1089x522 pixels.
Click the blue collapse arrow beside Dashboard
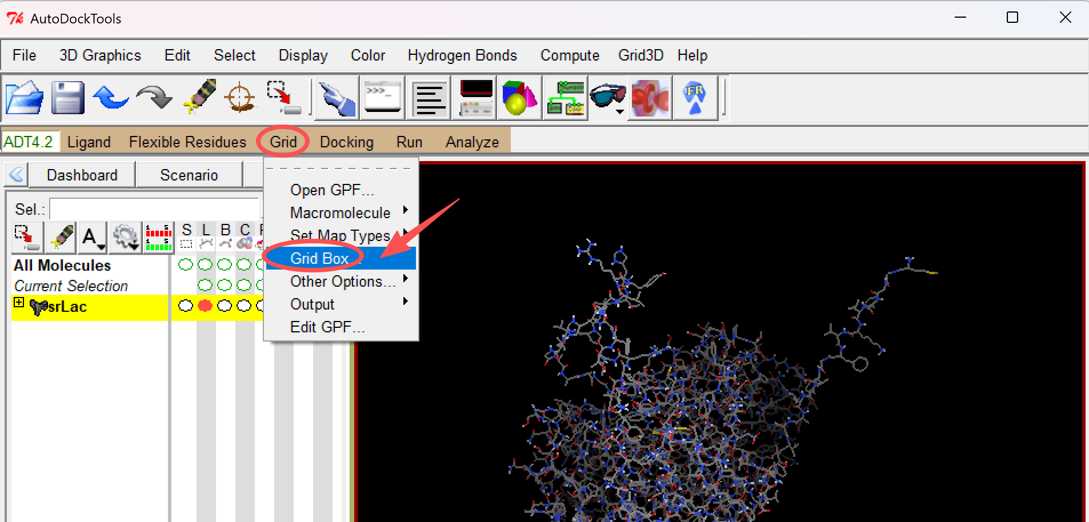pos(17,175)
